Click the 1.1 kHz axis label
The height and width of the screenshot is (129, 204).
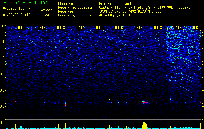(x=3, y=42)
